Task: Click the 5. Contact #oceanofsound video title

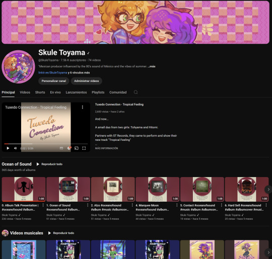Action: [x=199, y=207]
